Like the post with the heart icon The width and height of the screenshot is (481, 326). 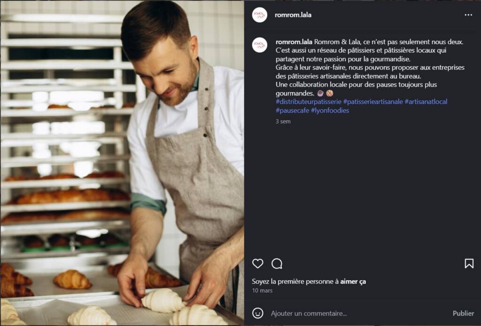click(x=258, y=263)
